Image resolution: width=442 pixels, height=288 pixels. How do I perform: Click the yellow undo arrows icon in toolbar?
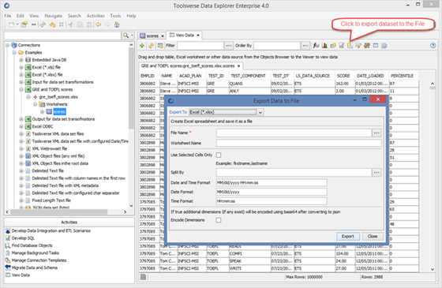[x=52, y=24]
